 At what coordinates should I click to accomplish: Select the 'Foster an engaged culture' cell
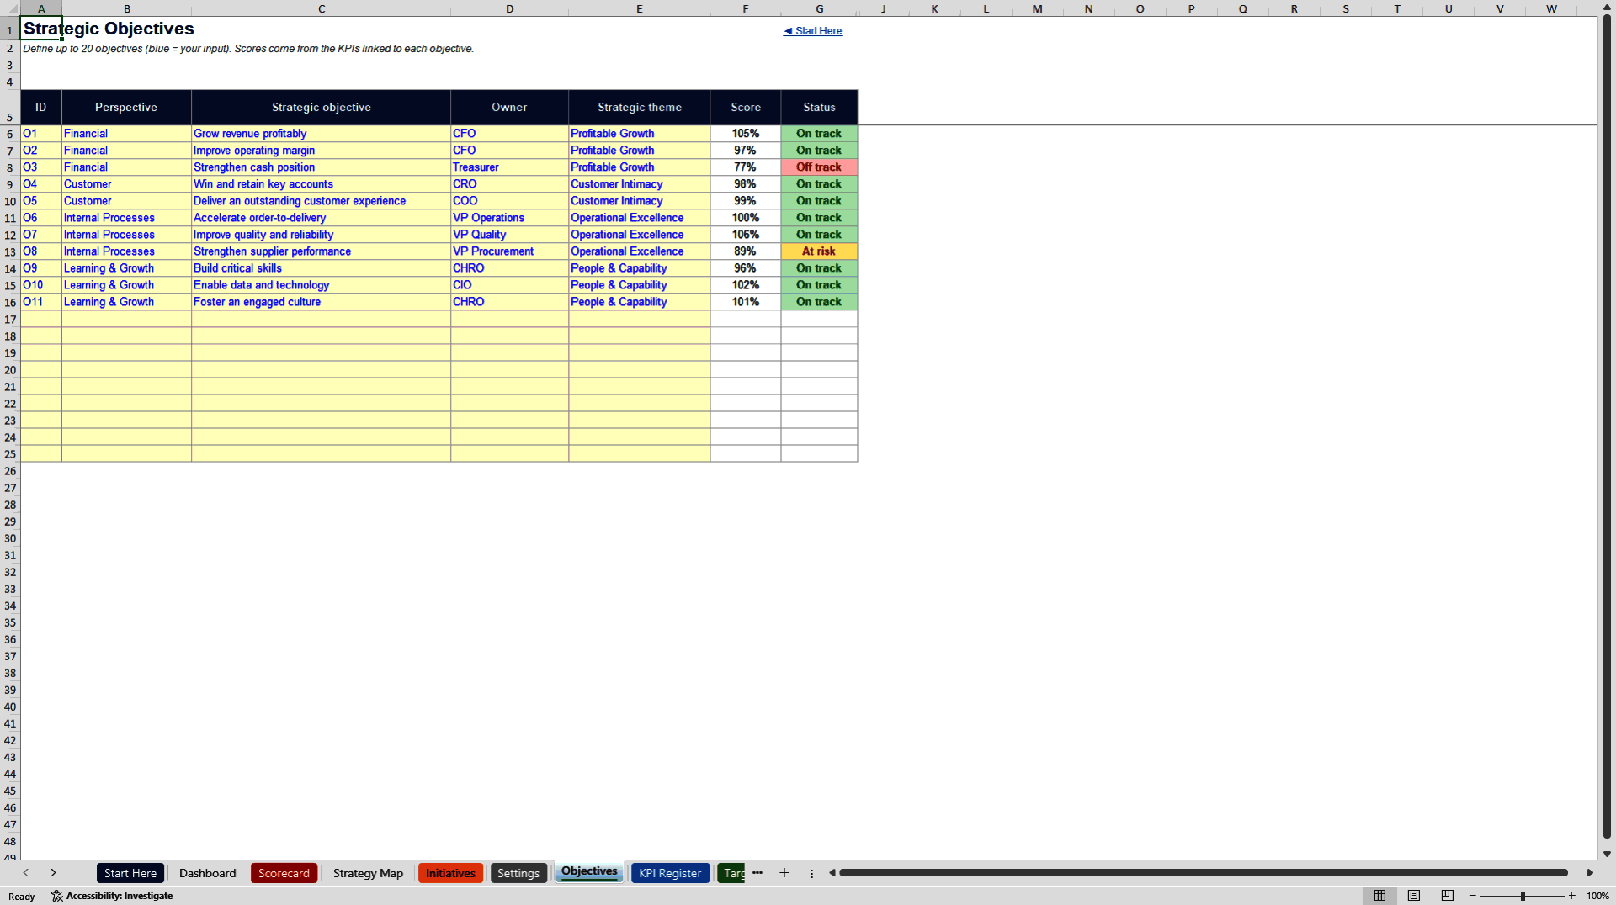[322, 302]
